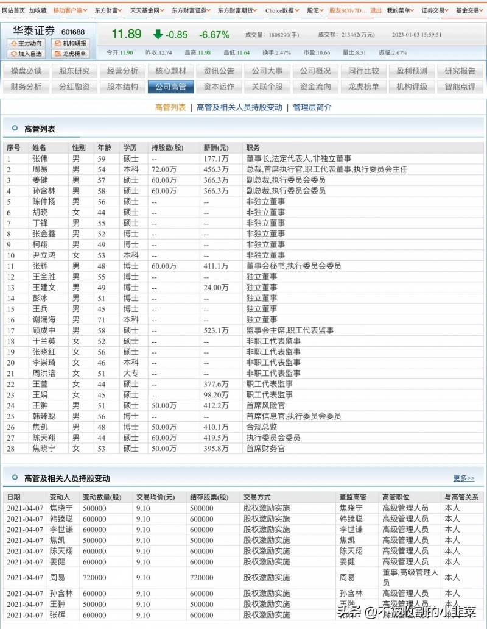
Task: Expand 移动客户端 dropdown in top bar
Action: [70, 10]
